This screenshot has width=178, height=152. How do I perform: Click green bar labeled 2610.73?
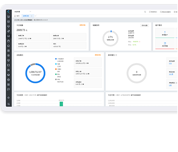click(61, 104)
